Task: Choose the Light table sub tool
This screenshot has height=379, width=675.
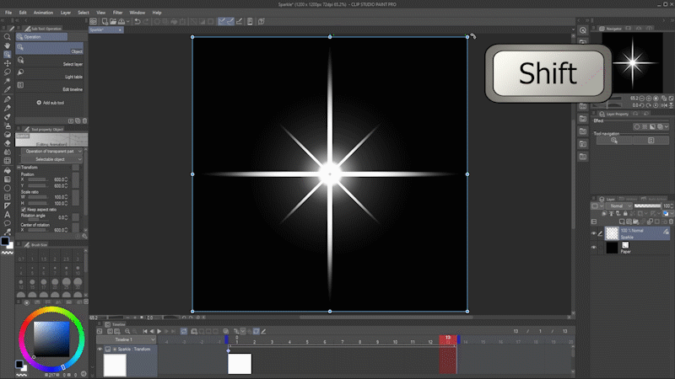Action: click(x=73, y=77)
